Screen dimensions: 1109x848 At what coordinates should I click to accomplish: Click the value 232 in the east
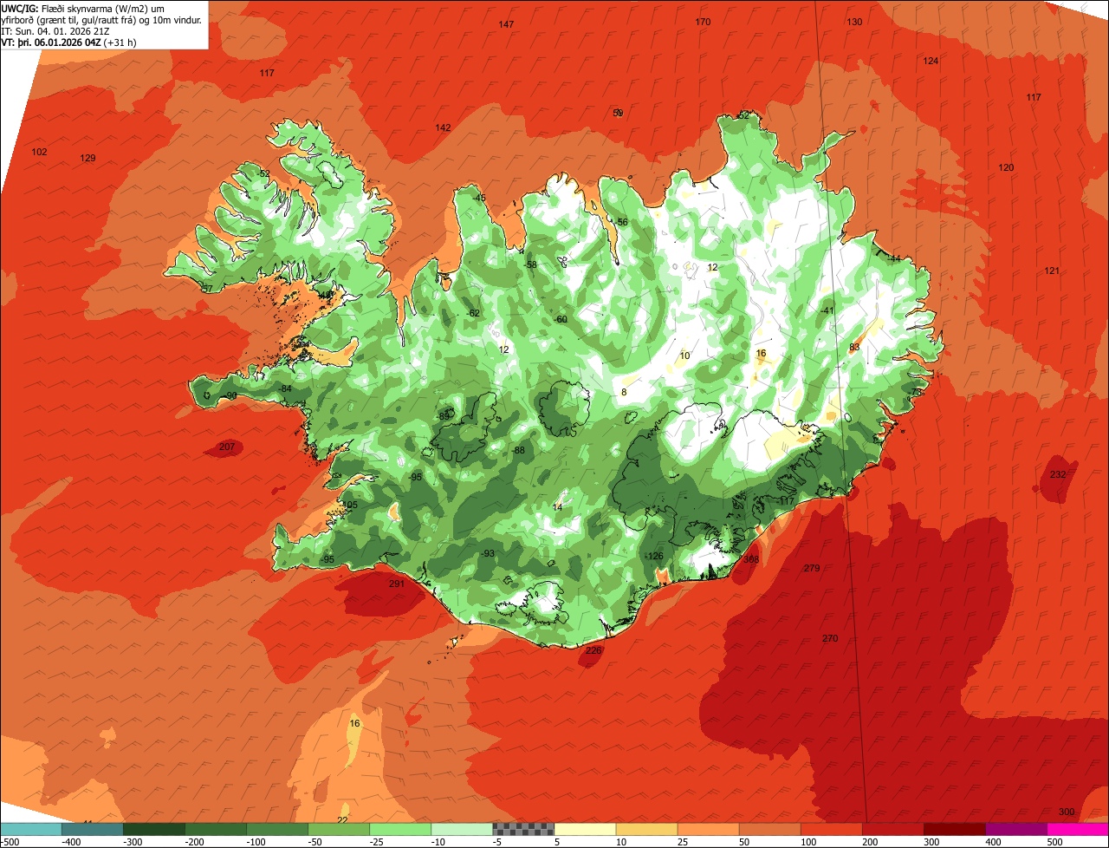point(1058,474)
